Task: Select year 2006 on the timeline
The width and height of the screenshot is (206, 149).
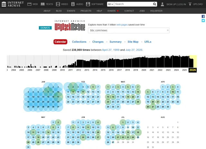Action: (30, 70)
